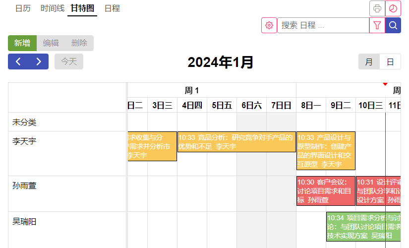
Task: Switch to day view (日)
Action: pos(390,62)
